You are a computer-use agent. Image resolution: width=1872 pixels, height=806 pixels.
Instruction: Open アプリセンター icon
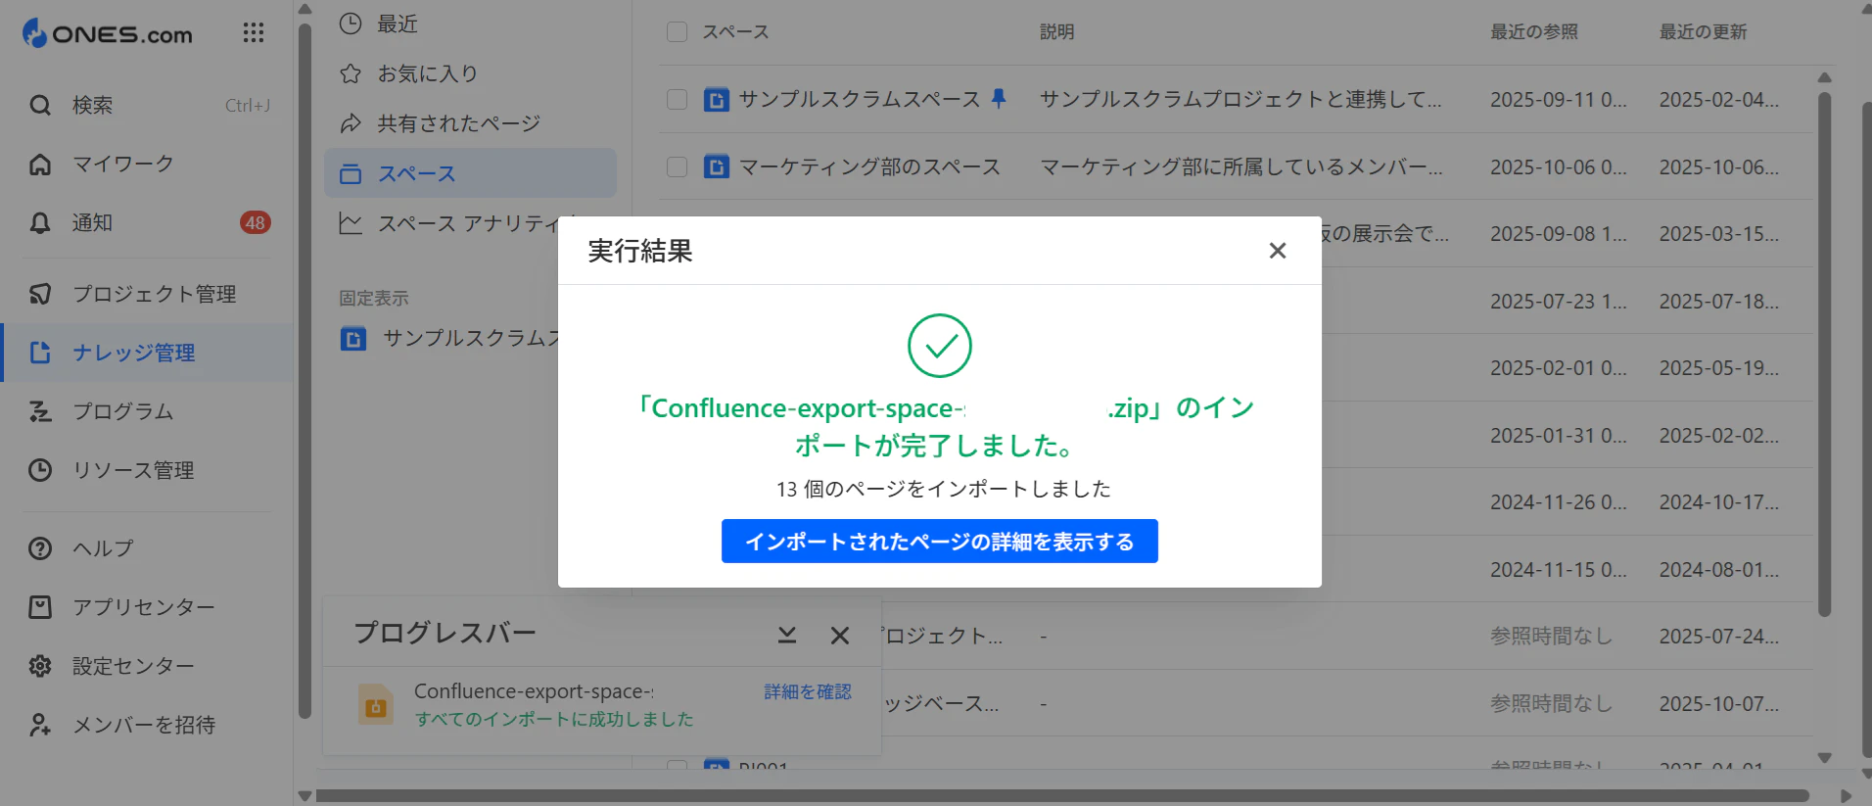point(40,607)
